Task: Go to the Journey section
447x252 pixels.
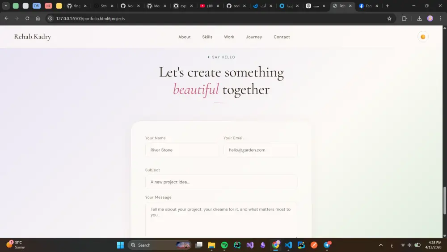Action: 254,37
